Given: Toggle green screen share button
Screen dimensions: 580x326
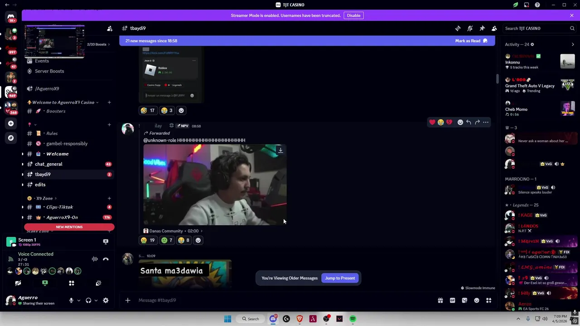Looking at the screenshot, I should click(45, 283).
